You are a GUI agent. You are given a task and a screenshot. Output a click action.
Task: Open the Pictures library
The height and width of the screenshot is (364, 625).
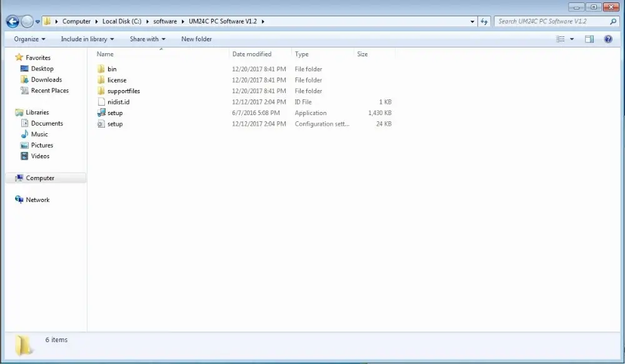[x=42, y=146]
